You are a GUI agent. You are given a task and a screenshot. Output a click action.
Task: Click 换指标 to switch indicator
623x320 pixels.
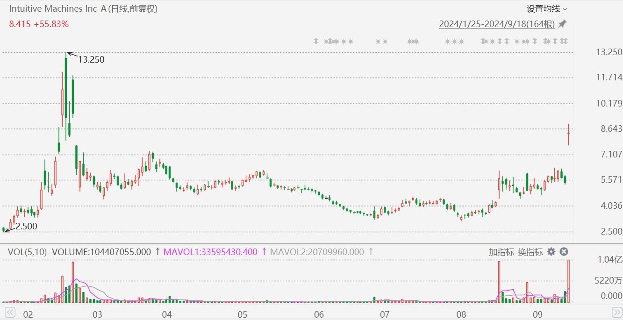click(x=530, y=252)
